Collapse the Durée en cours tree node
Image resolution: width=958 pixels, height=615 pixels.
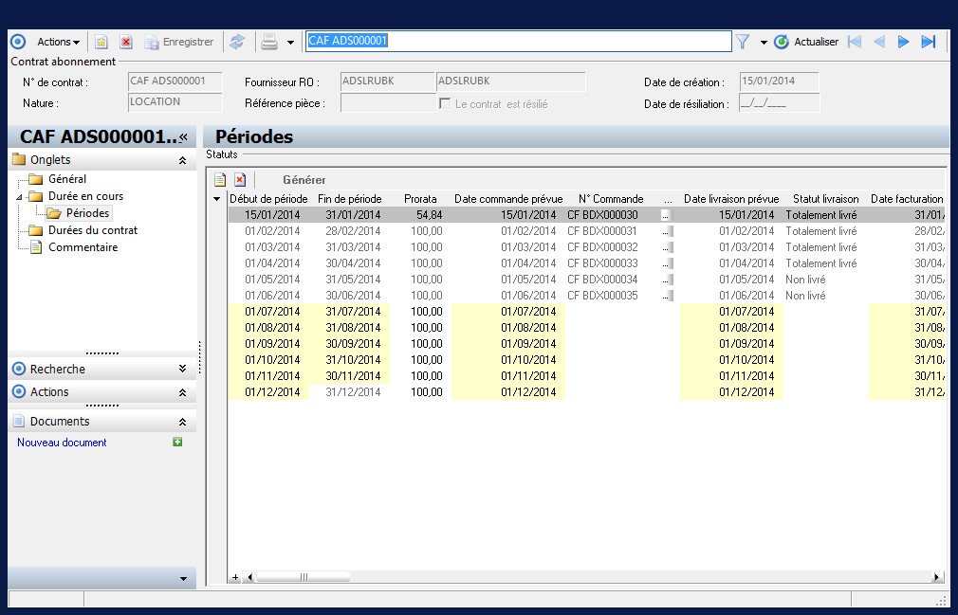click(x=18, y=196)
